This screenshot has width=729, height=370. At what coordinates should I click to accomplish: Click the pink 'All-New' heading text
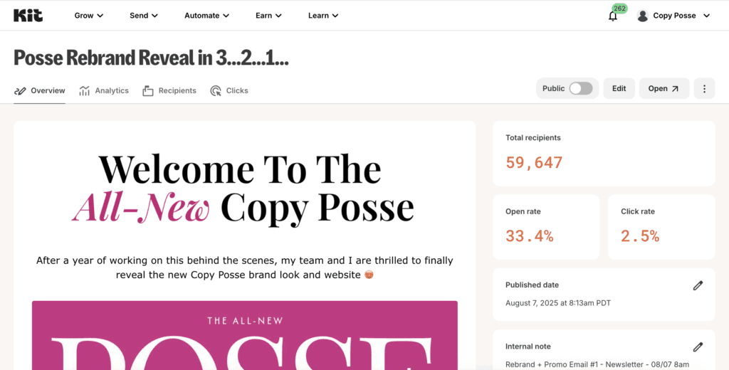pos(140,207)
